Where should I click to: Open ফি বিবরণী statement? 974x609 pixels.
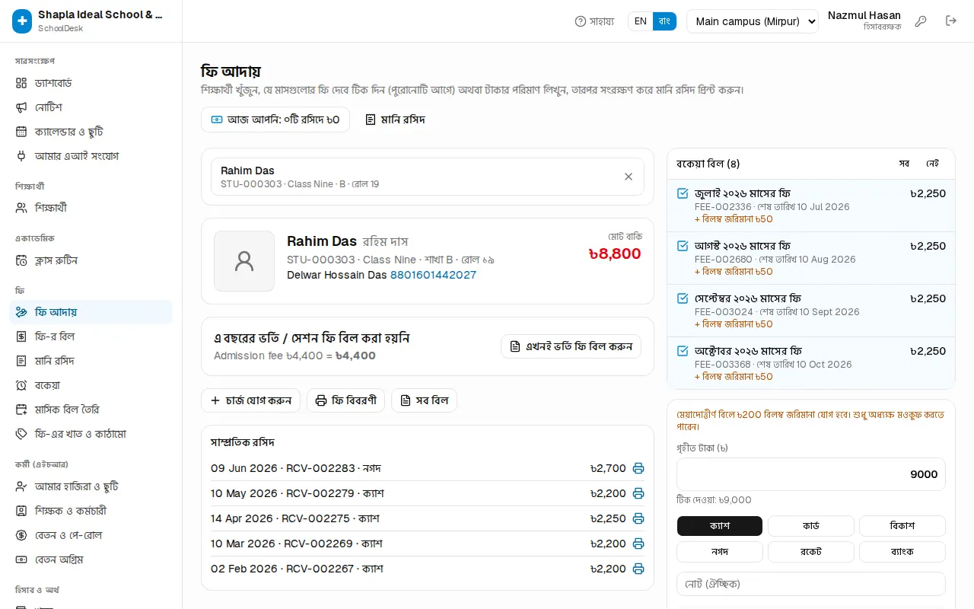[345, 400]
